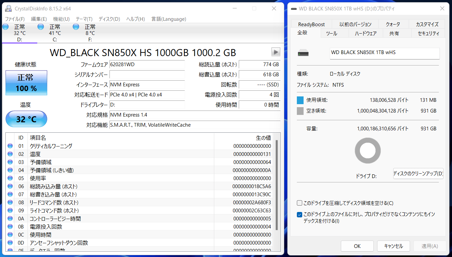Click the 正常 100% health status button
This screenshot has width=452, height=257.
pos(27,83)
